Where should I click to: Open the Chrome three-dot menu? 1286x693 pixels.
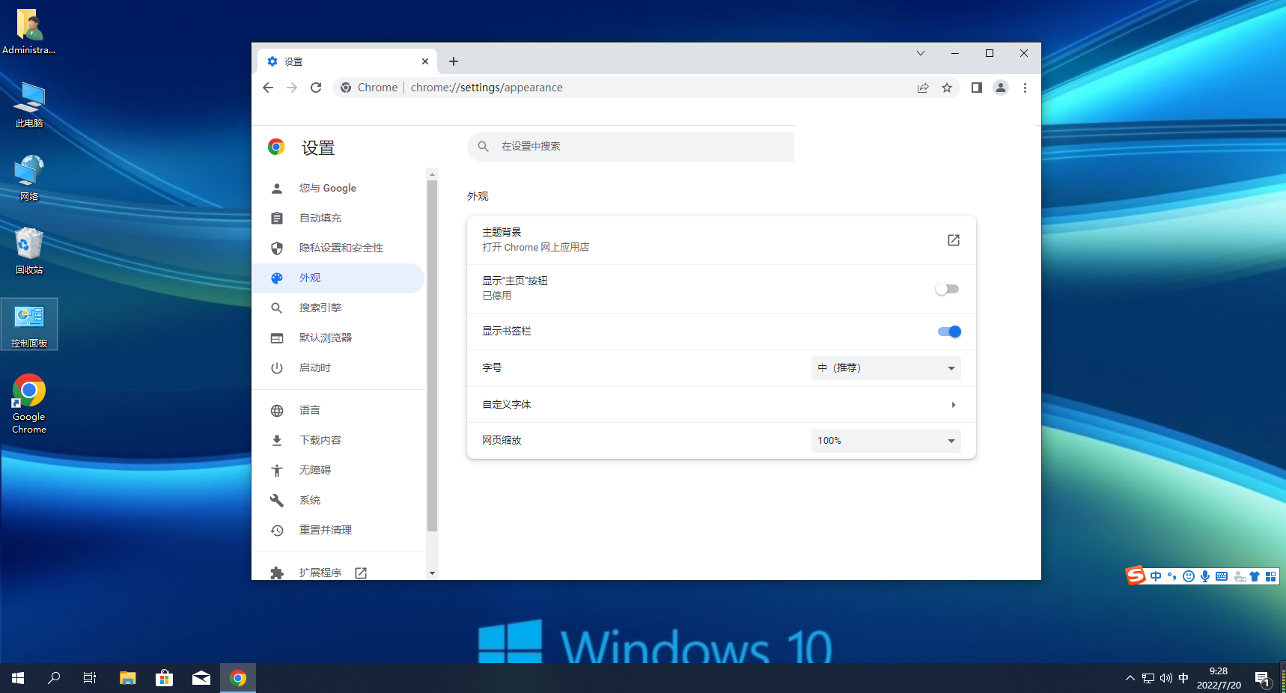point(1025,88)
